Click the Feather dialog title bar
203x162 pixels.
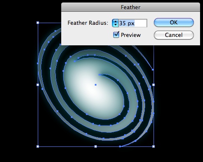[x=130, y=7]
